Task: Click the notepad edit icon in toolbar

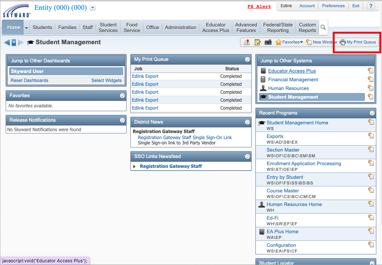Action: coord(257,42)
